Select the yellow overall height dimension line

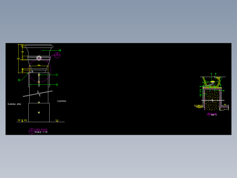(x=18, y=59)
